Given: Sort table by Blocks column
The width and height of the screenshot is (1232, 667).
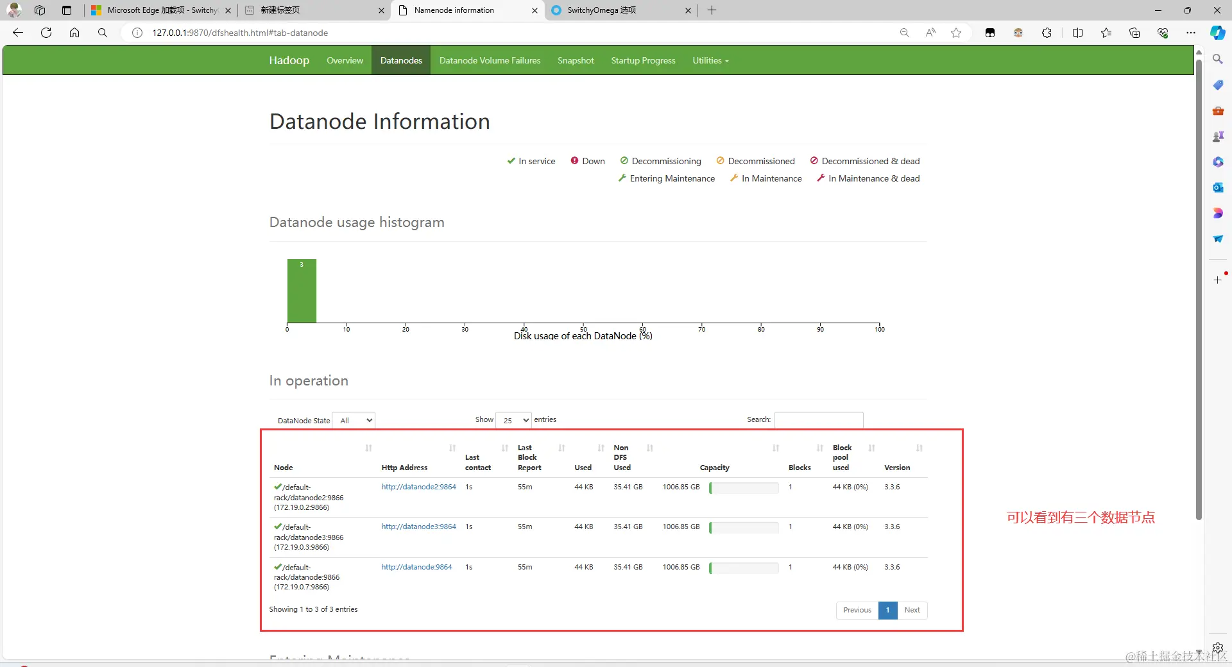Looking at the screenshot, I should click(806, 458).
